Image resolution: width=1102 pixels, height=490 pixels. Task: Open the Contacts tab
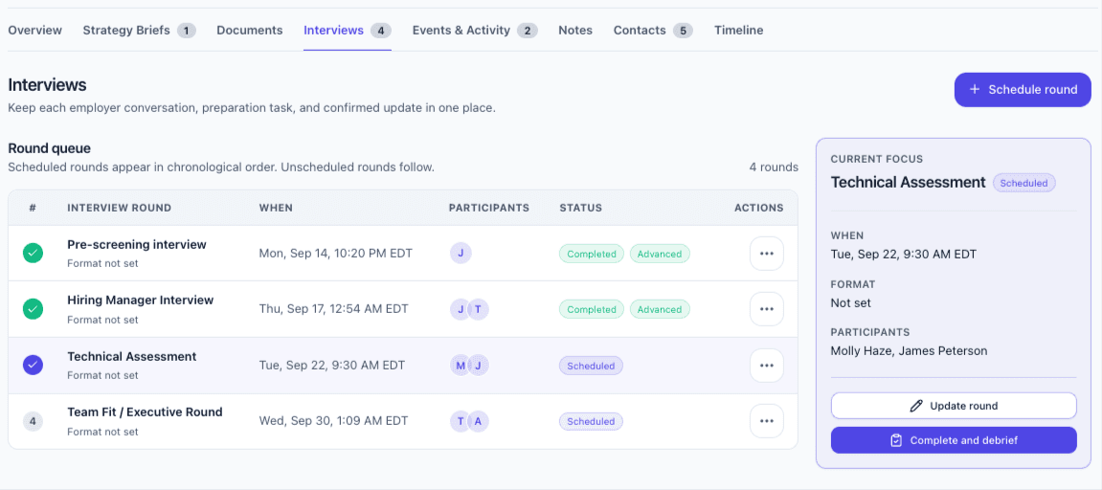(x=653, y=31)
